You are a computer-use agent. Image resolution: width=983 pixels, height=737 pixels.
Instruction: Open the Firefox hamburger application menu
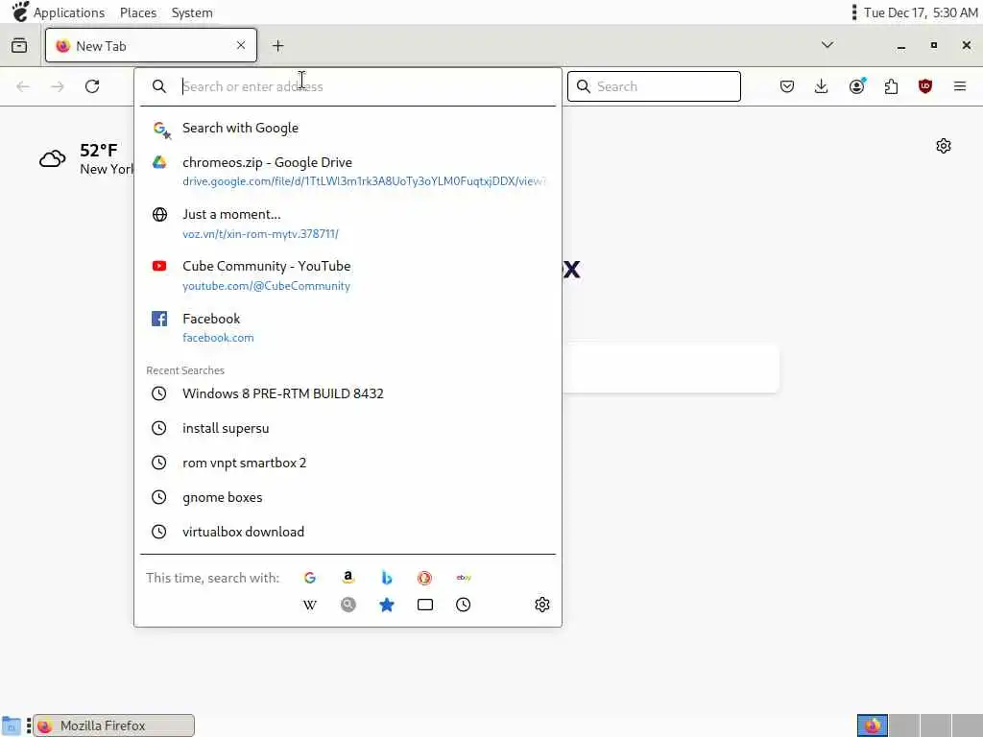pos(960,86)
